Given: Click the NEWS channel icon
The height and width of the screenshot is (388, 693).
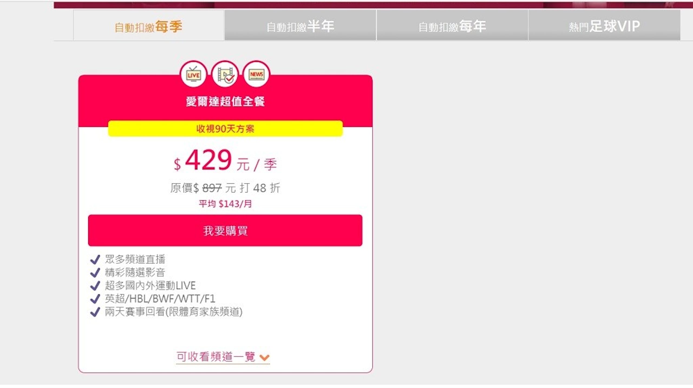Looking at the screenshot, I should [256, 74].
